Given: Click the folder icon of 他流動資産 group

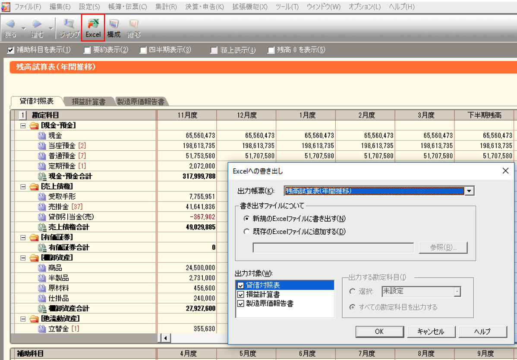Looking at the screenshot, I should [34, 319].
